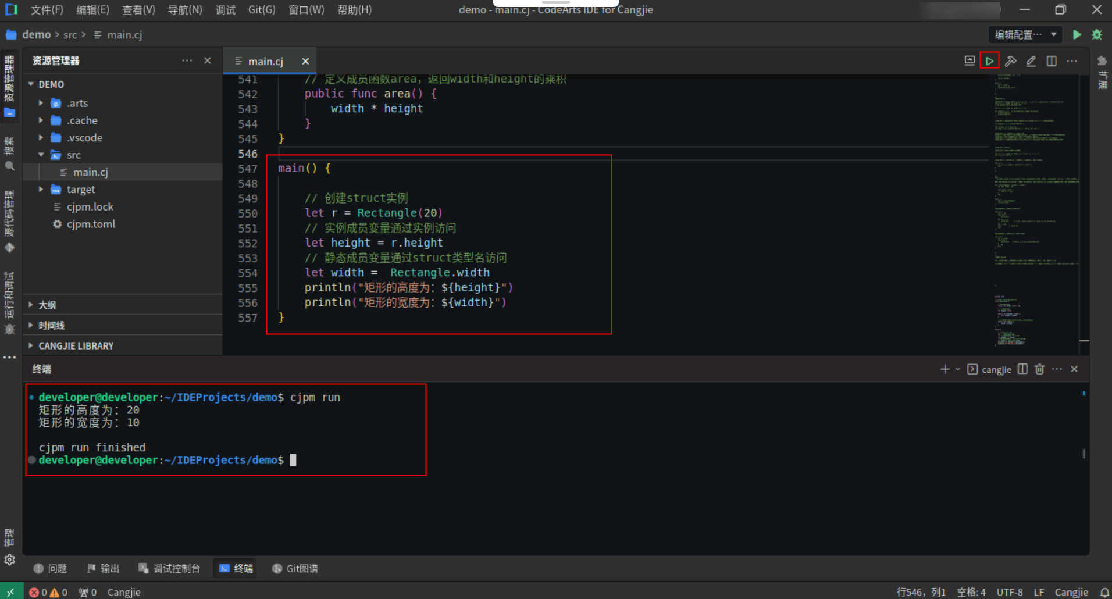Open the Debug (调试) menu
Viewport: 1112px width, 599px height.
[x=226, y=10]
